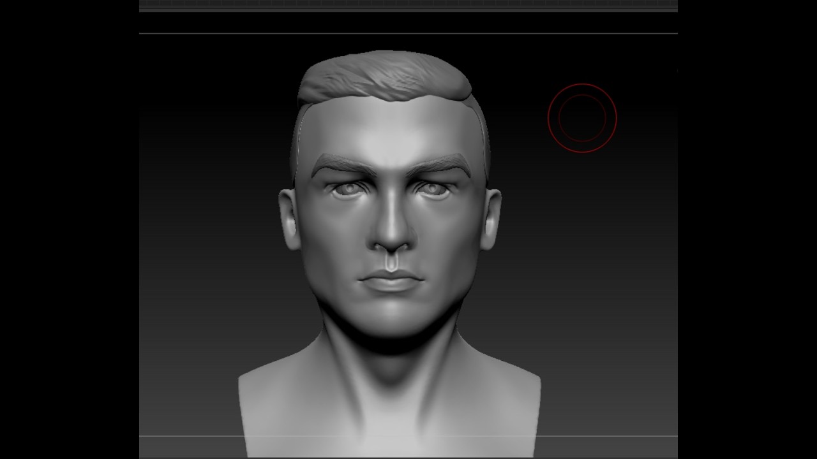Click the model's ear on the right side
Viewport: 817px width, 459px height.
491,218
